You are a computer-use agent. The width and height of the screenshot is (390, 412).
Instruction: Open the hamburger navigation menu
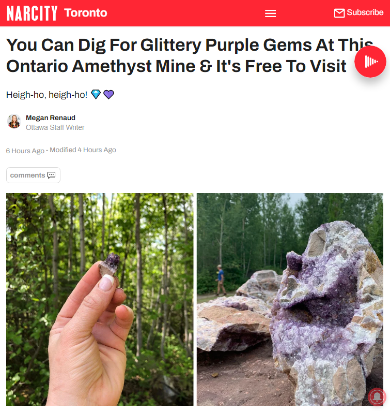tap(270, 13)
